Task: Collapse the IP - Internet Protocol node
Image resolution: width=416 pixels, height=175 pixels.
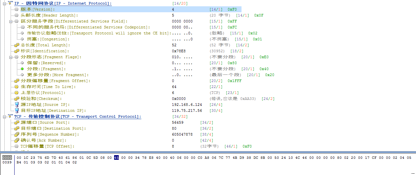Action: point(4,3)
